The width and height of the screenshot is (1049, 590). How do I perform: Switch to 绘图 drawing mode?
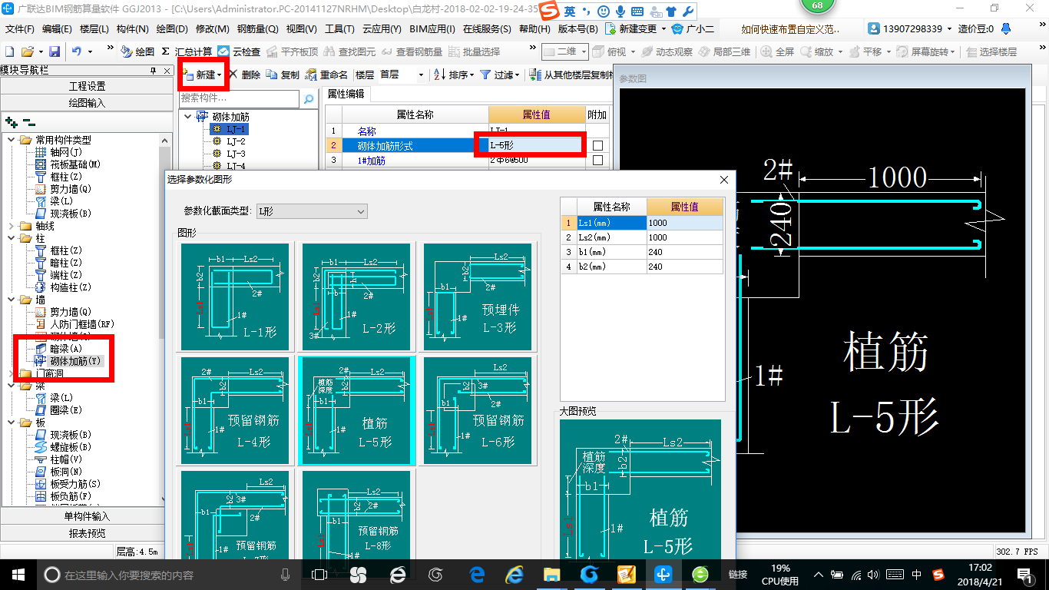click(137, 51)
